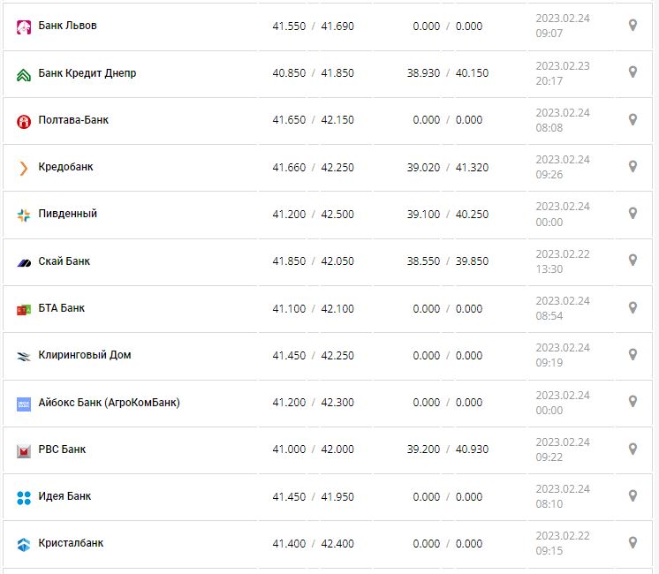Open the Клиринговый Дом bank link
Screen dimensions: 659x574
click(86, 355)
